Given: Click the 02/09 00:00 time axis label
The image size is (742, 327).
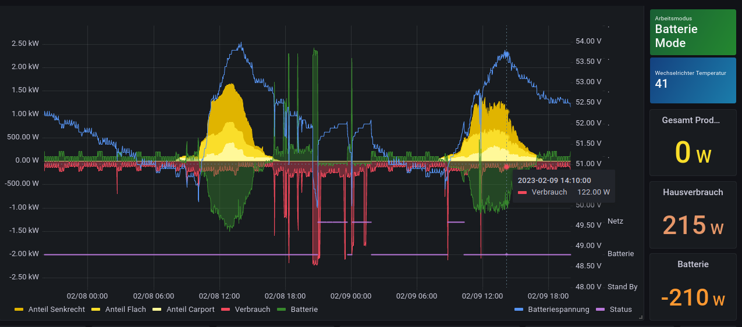Looking at the screenshot, I should pyautogui.click(x=351, y=296).
